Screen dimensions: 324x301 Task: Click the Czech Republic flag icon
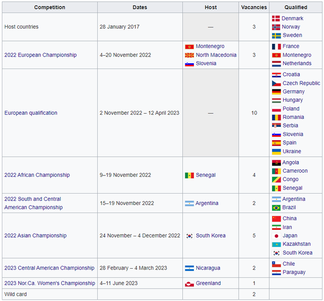276,83
